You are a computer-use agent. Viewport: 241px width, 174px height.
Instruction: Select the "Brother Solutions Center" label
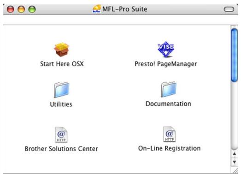pos(61,149)
